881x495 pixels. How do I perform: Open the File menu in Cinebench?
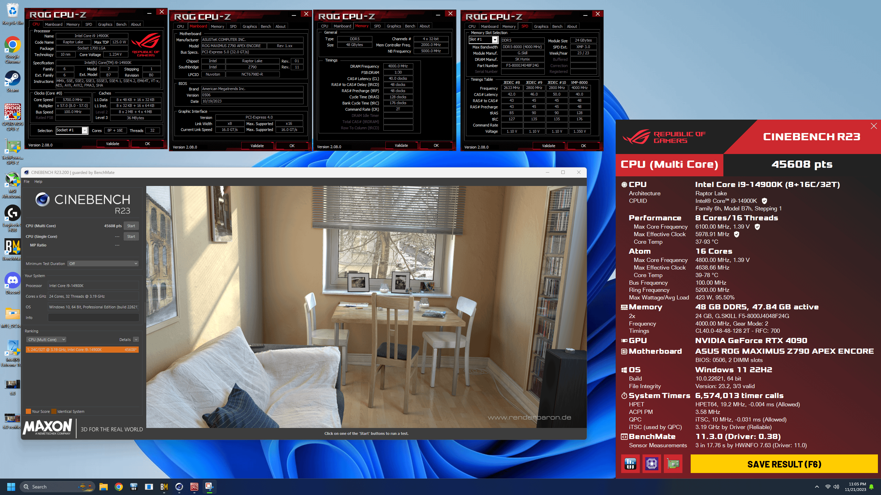point(26,181)
